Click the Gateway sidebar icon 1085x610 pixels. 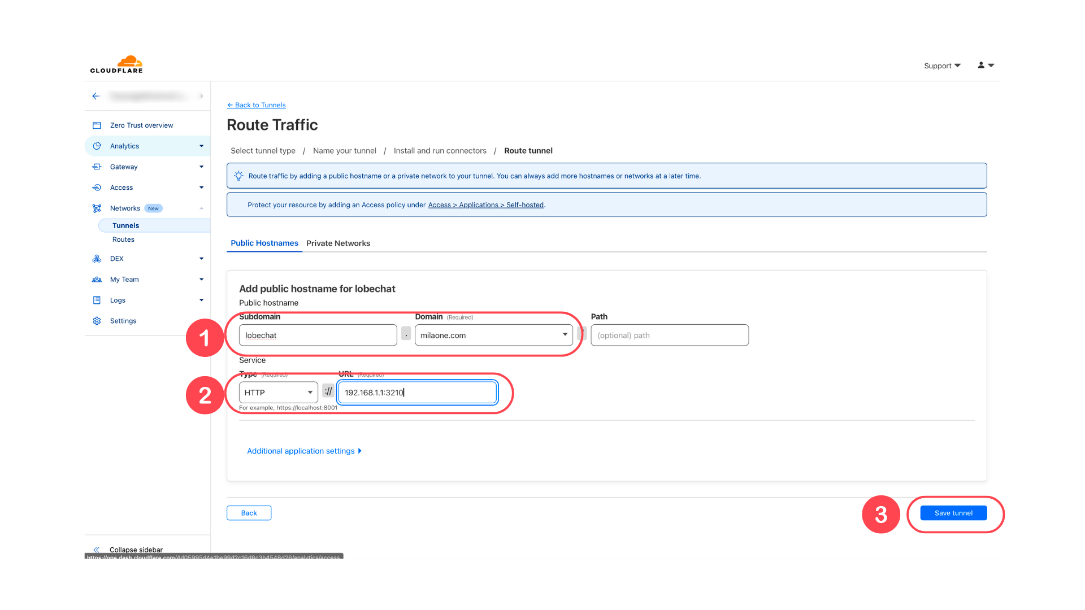(x=97, y=167)
